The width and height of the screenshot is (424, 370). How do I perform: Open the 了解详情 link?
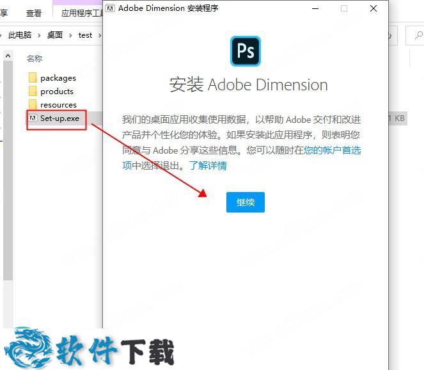(208, 166)
